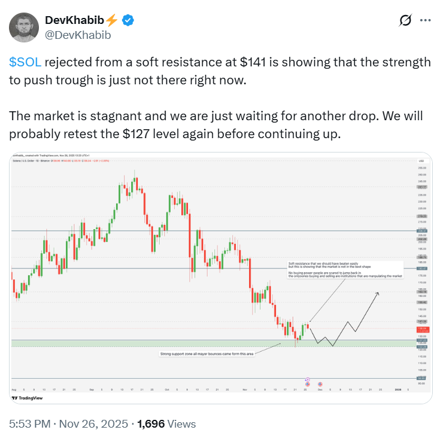Click the chart peak candle near 250

coord(136,179)
